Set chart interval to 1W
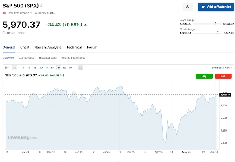 pyautogui.click(x=65, y=68)
